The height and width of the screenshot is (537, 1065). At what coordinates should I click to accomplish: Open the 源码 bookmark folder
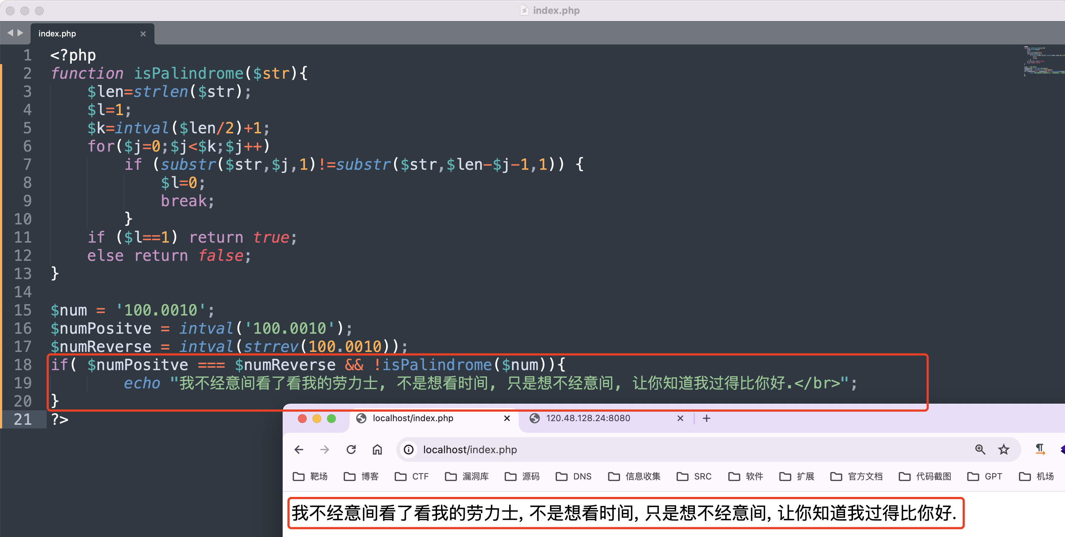pos(522,476)
